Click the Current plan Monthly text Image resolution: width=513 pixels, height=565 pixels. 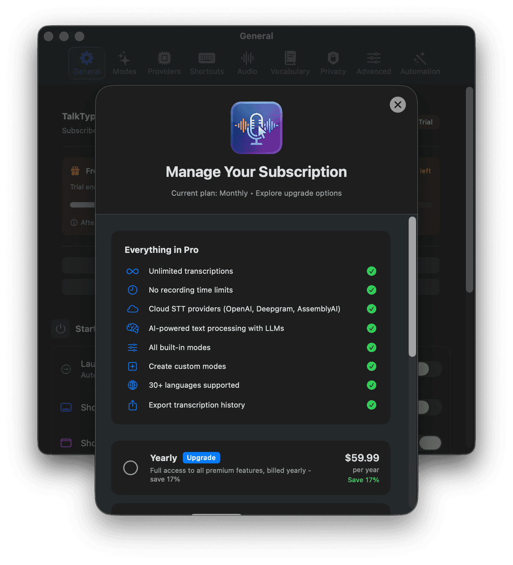coord(210,193)
